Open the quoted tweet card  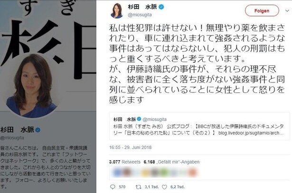pos(199,126)
